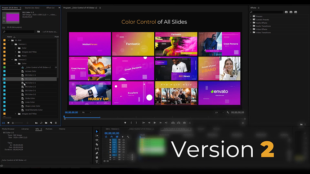Toggle V9 track visibility eye
The image size is (310, 174).
click(124, 145)
